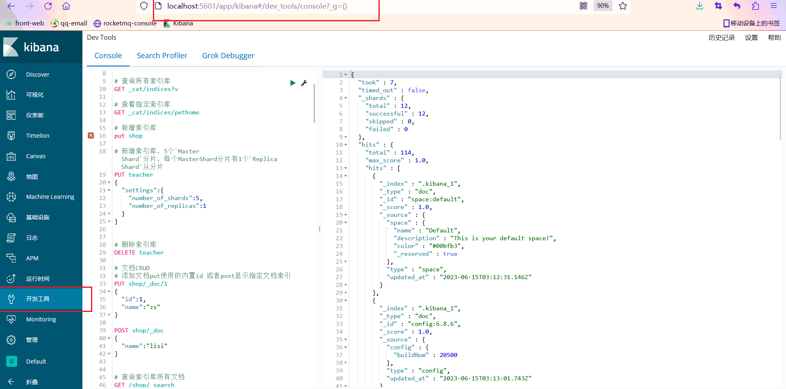Viewport: 786px width, 389px height.
Task: Collapse hits block at response line 10
Action: click(x=346, y=145)
